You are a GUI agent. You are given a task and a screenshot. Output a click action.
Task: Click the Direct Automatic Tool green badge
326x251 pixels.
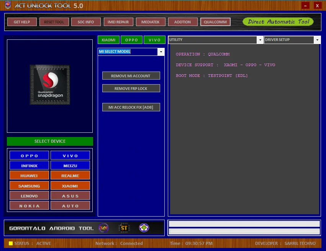point(278,21)
